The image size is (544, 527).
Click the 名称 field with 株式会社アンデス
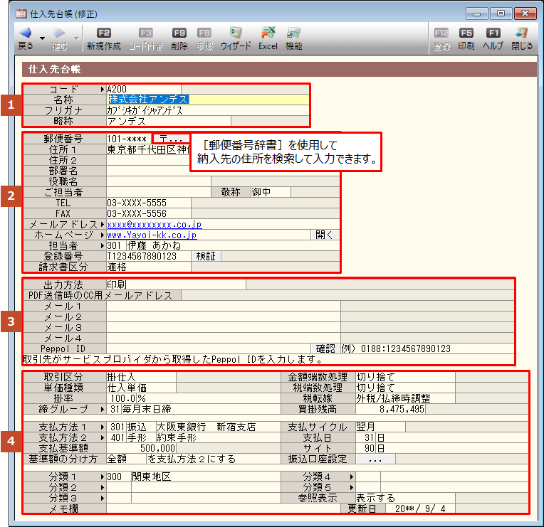click(206, 100)
